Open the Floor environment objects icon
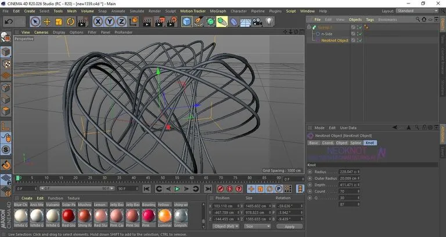446x237 pixels. tap(246, 22)
